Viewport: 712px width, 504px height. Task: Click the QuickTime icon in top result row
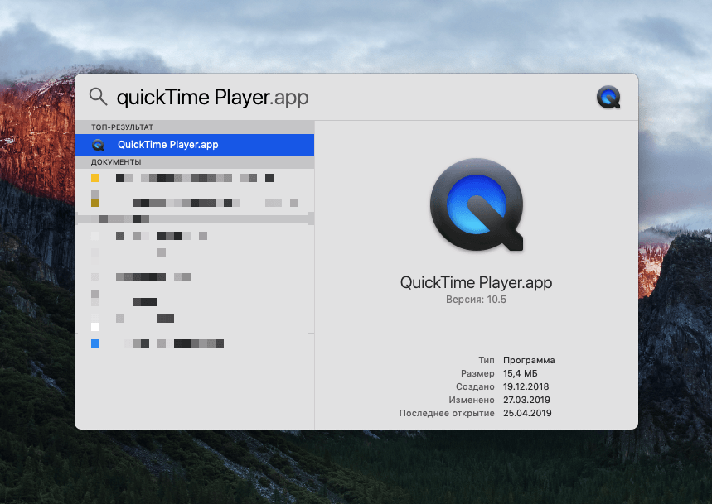click(98, 145)
